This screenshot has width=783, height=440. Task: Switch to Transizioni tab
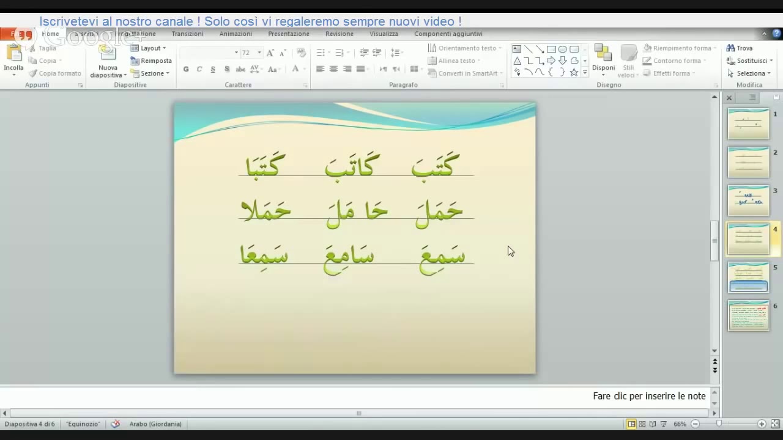(x=187, y=34)
